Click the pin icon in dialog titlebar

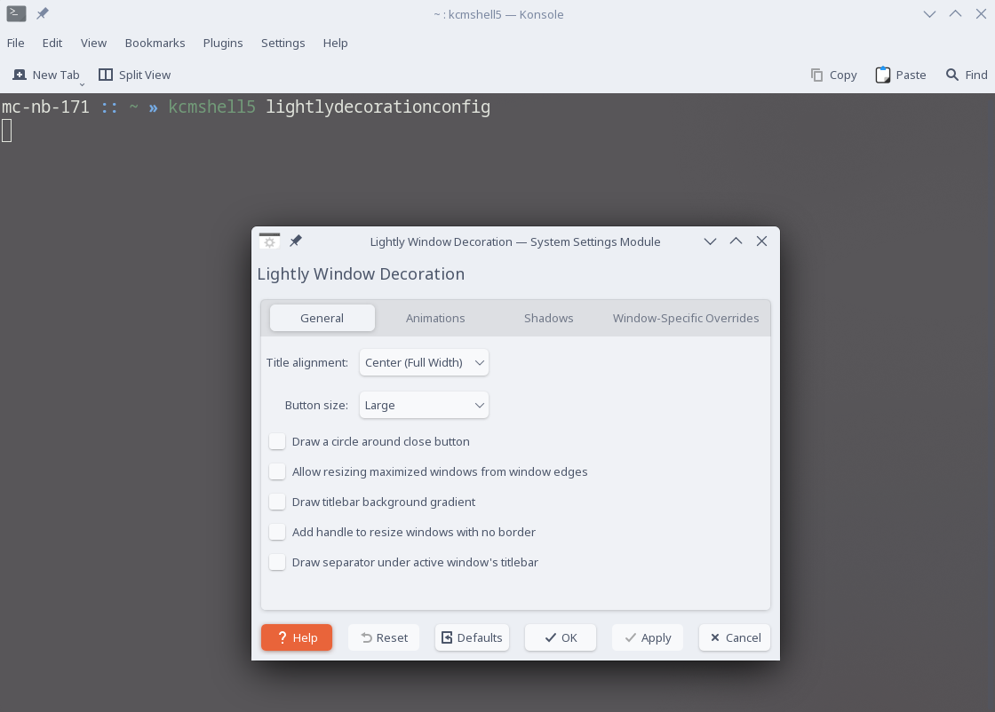coord(296,241)
